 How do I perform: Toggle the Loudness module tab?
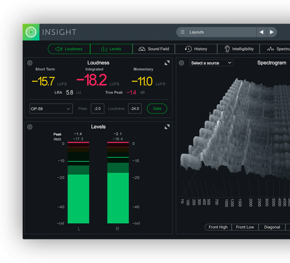69,49
